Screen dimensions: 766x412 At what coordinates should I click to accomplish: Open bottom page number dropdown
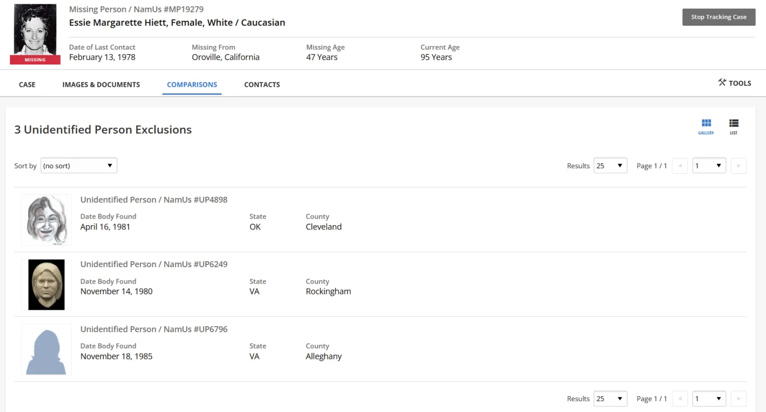click(x=709, y=398)
